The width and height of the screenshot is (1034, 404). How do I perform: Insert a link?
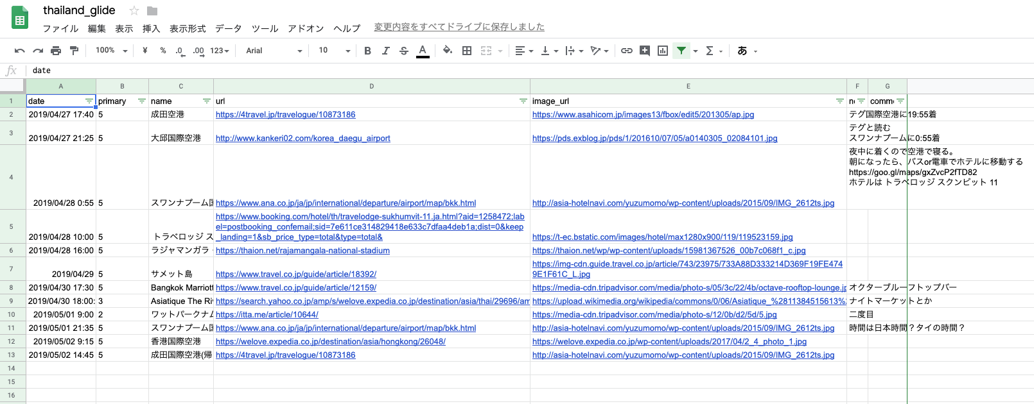coord(626,51)
